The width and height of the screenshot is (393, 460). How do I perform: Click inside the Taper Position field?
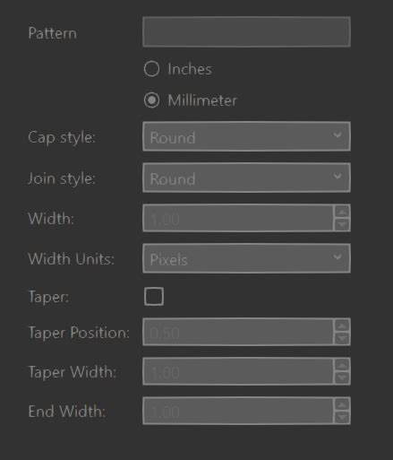pyautogui.click(x=238, y=332)
